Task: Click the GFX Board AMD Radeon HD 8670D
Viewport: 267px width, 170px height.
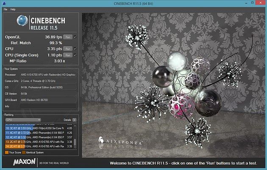Action: pos(48,100)
